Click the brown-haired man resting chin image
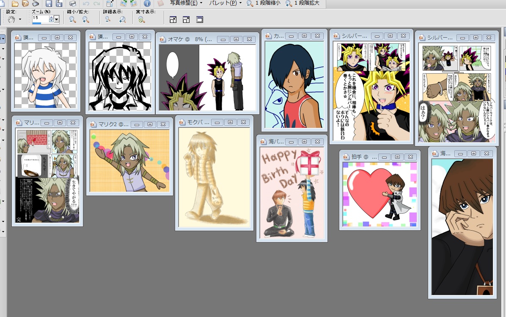The height and width of the screenshot is (317, 506). click(462, 226)
